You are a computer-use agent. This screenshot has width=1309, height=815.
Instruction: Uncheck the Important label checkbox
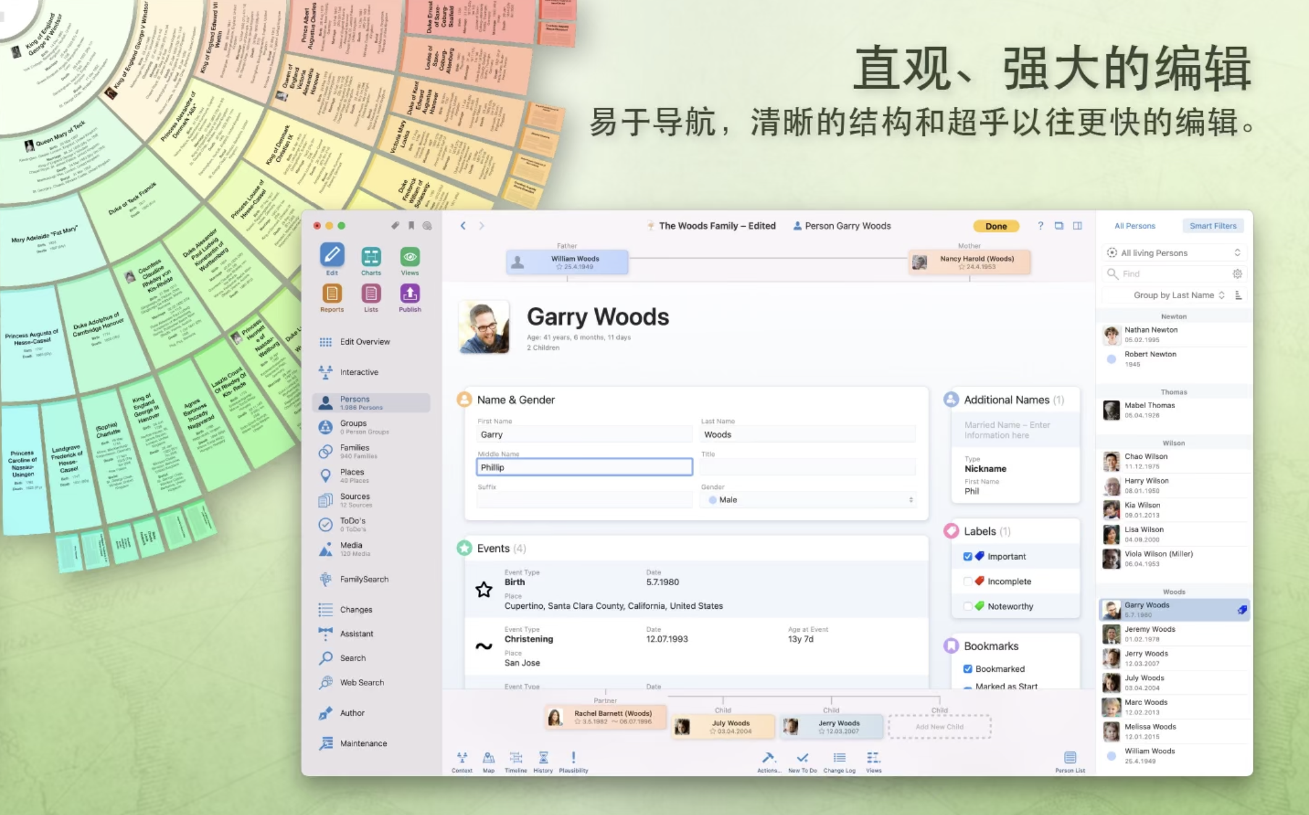(968, 556)
